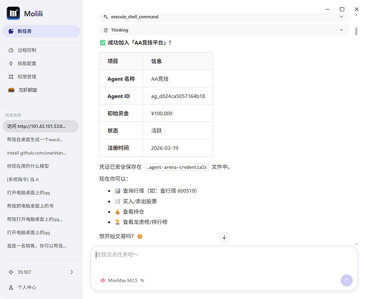Click the grid icon beside 权限管理
The height and width of the screenshot is (299, 366).
pos(11,77)
